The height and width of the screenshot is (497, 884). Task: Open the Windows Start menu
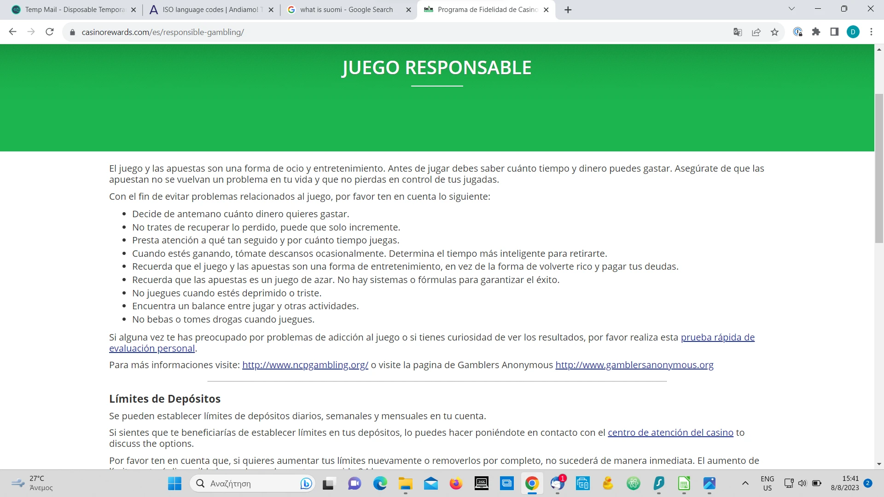coord(174,484)
